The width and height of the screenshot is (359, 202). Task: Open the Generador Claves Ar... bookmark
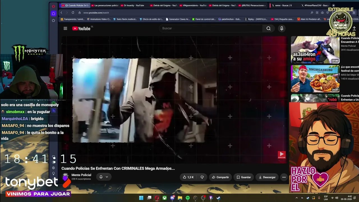178,19
